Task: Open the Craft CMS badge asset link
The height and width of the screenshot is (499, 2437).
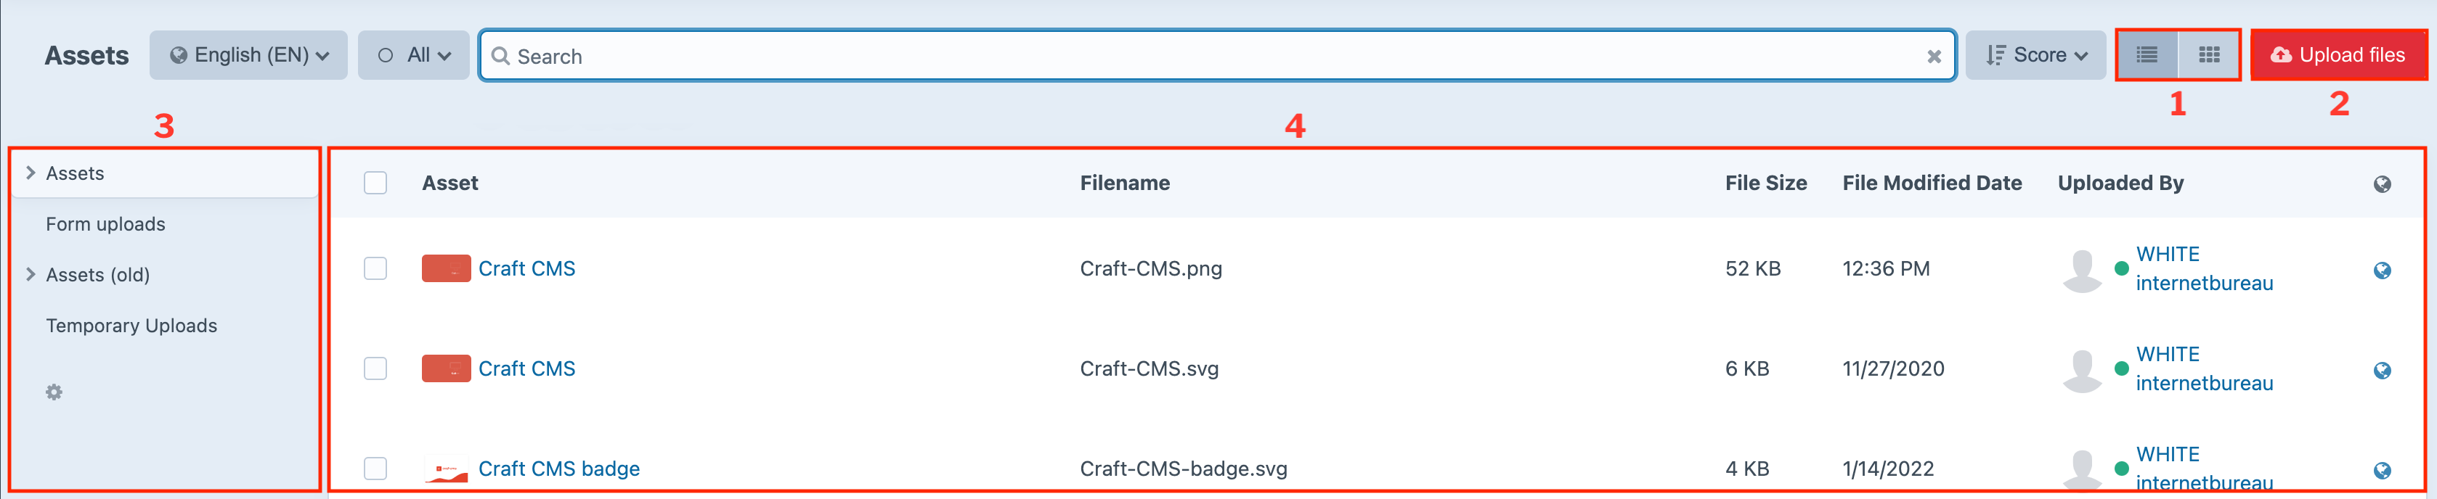Action: click(558, 469)
